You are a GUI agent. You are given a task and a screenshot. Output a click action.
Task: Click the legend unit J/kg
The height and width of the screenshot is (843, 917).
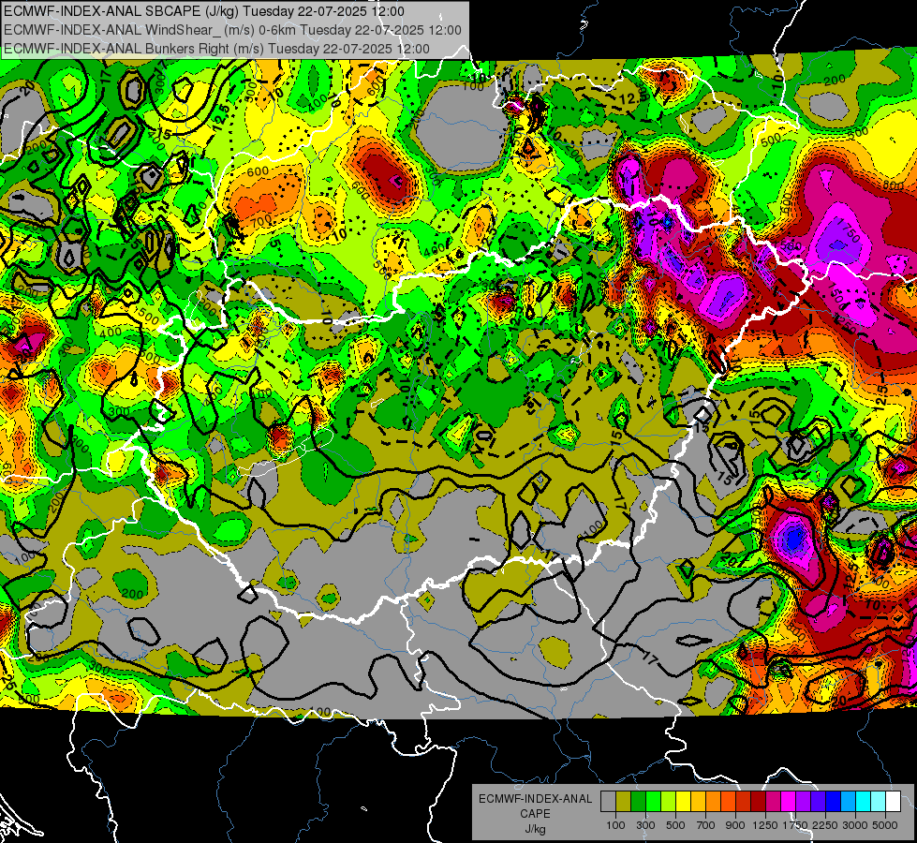pos(535,829)
